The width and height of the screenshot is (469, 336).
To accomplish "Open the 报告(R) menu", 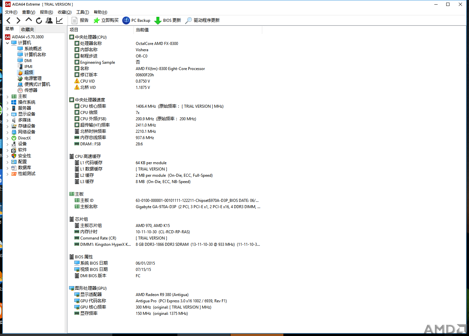I will point(47,12).
